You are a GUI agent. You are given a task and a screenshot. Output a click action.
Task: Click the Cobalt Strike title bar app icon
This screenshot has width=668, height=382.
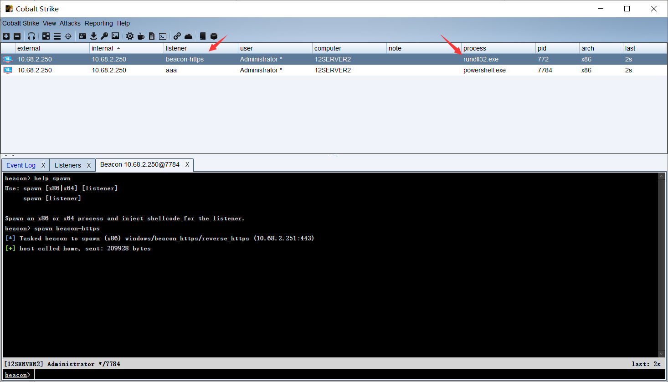click(x=9, y=9)
